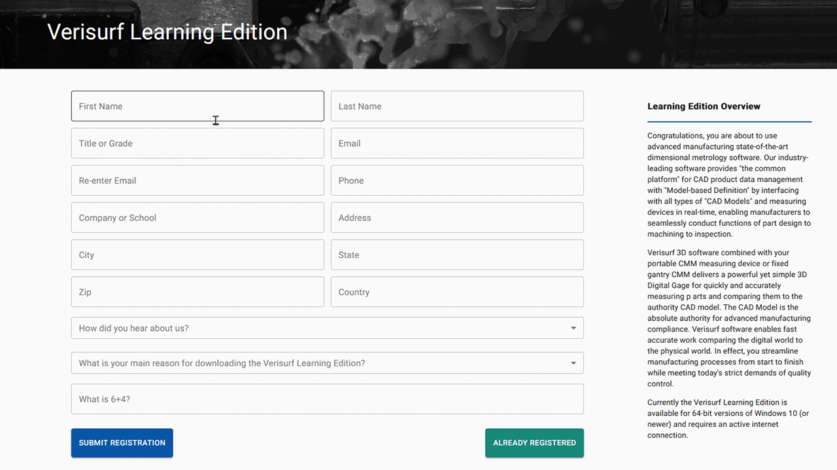Focus the State input field
The width and height of the screenshot is (837, 470).
(457, 255)
